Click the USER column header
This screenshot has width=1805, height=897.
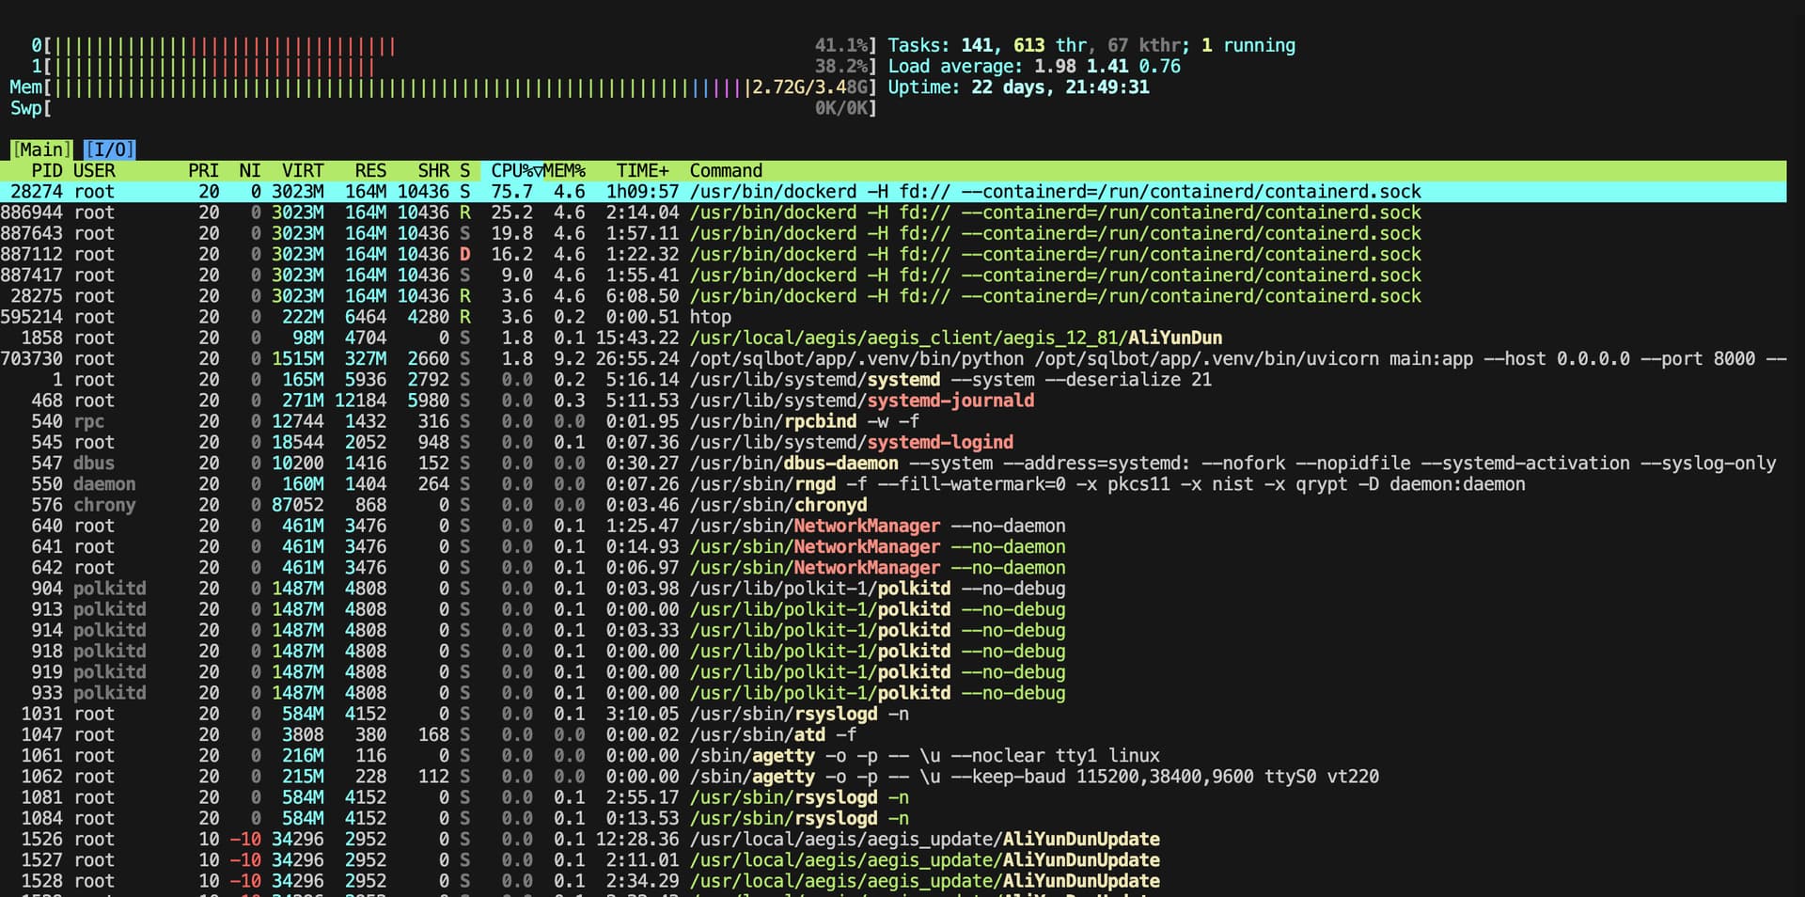coord(94,171)
